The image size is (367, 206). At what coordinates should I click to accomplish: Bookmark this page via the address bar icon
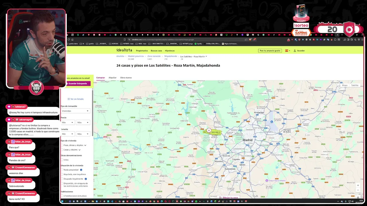(125, 39)
